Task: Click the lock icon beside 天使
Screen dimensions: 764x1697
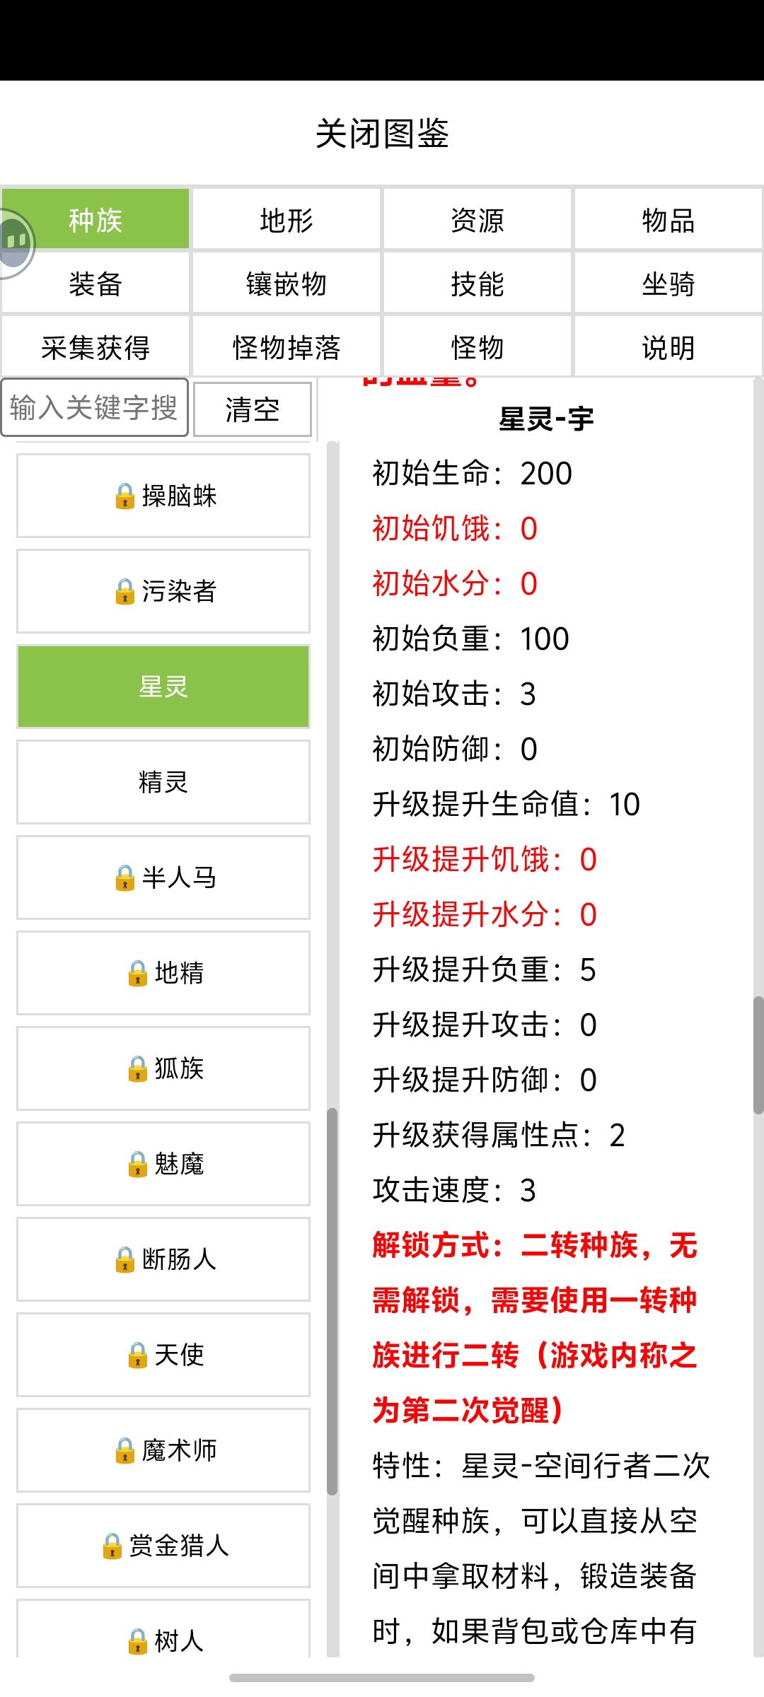Action: [137, 1355]
